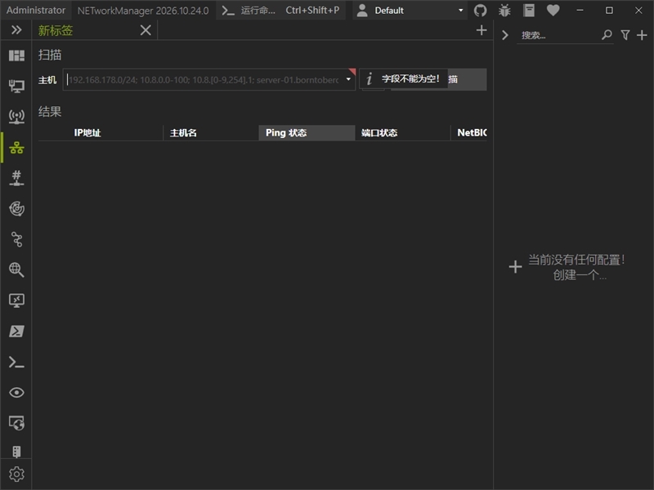The height and width of the screenshot is (490, 654).
Task: Click the heart donate icon
Action: [553, 11]
